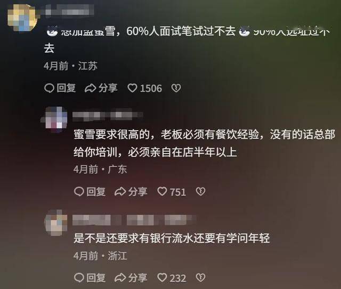Select the comment asking about 银行流水
Viewport: 341px width, 289px height.
pos(172,239)
